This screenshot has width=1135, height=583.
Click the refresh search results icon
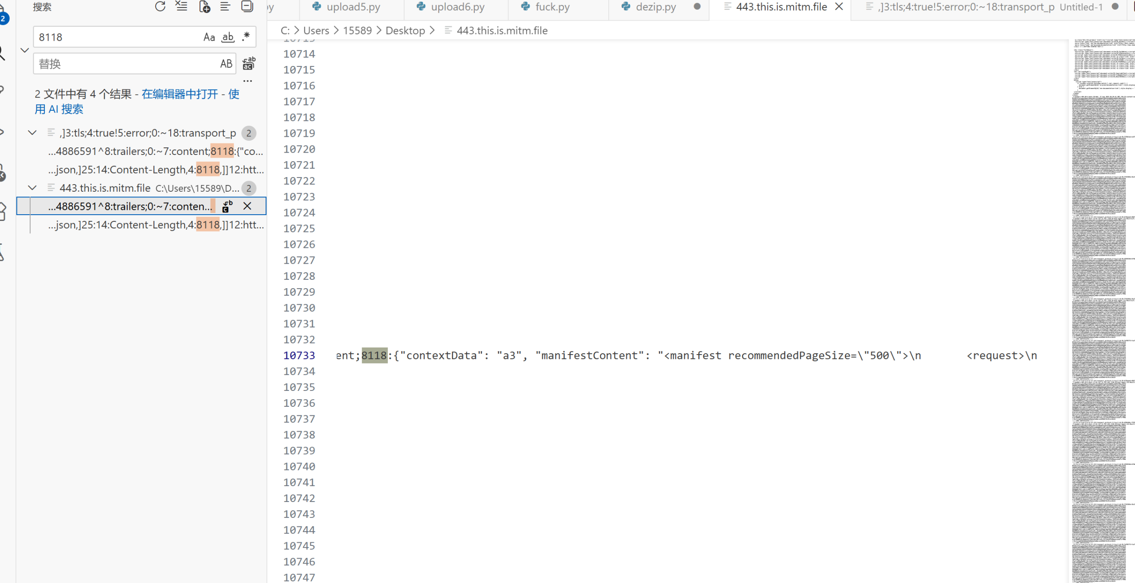[x=160, y=7]
